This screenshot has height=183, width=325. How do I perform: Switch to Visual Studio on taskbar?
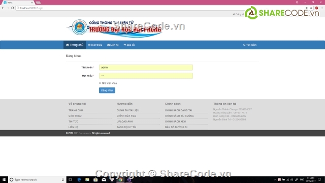click(x=128, y=179)
